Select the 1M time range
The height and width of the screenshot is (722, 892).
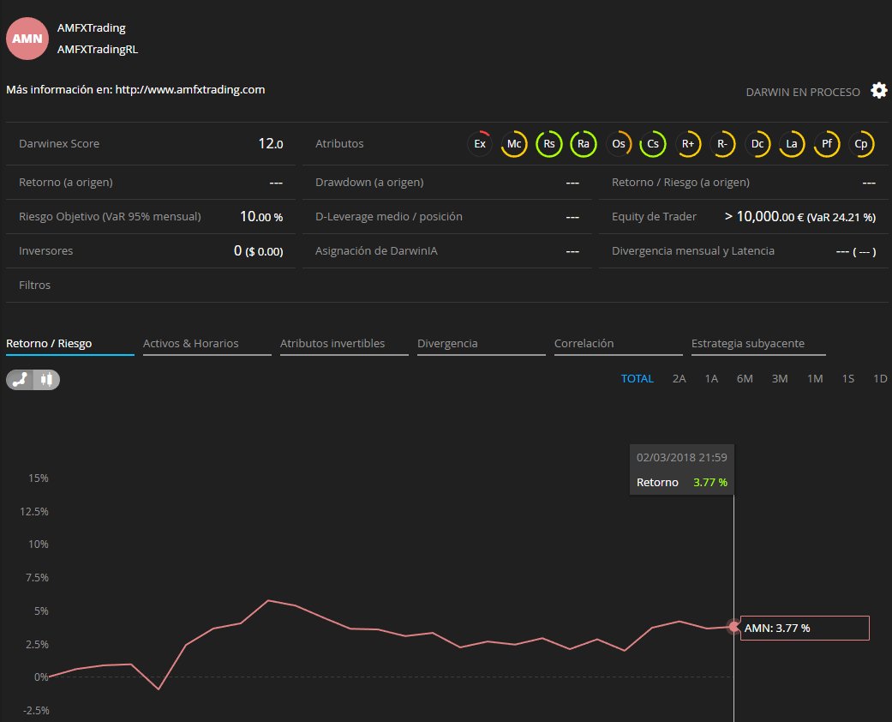[815, 379]
